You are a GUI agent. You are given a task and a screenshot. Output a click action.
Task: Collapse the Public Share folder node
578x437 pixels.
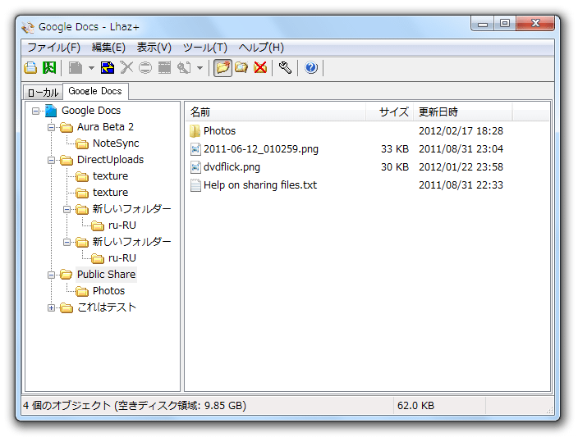[51, 275]
